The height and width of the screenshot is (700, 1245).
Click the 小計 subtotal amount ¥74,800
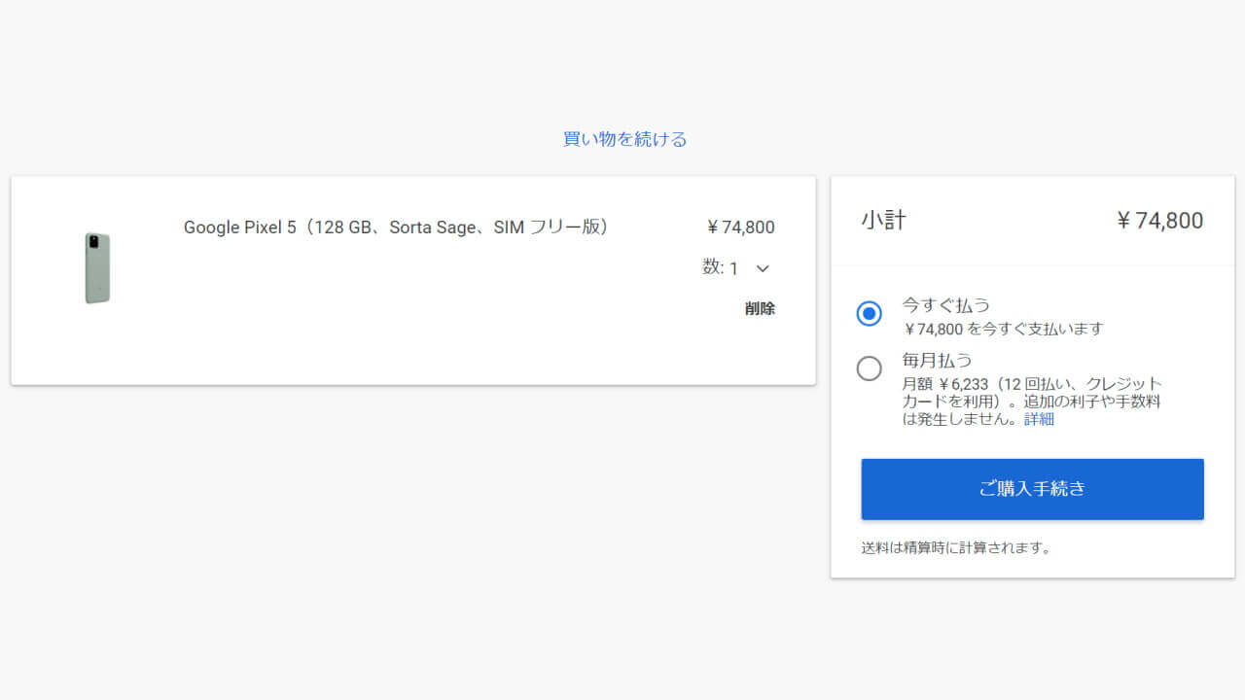[x=1159, y=220]
